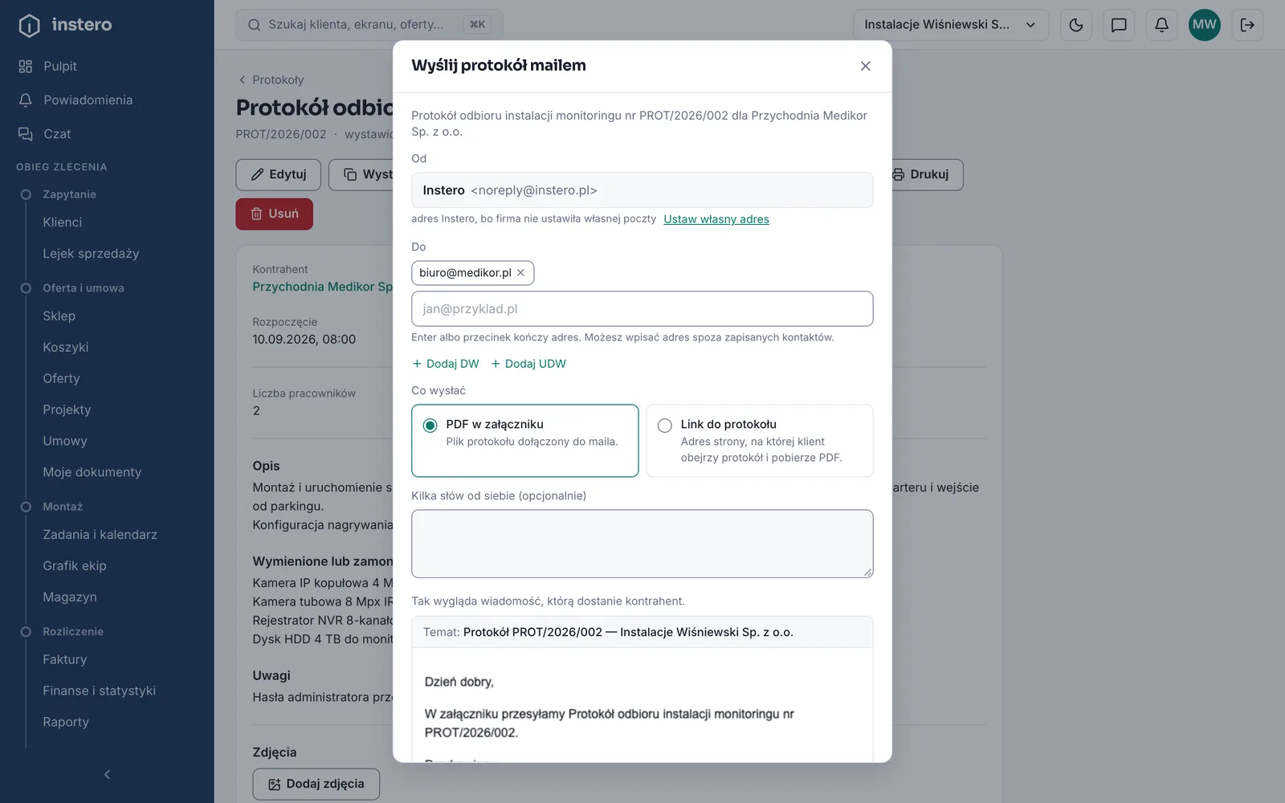
Task: Remove biuro@medikor.pl recipient chip
Action: coord(520,273)
